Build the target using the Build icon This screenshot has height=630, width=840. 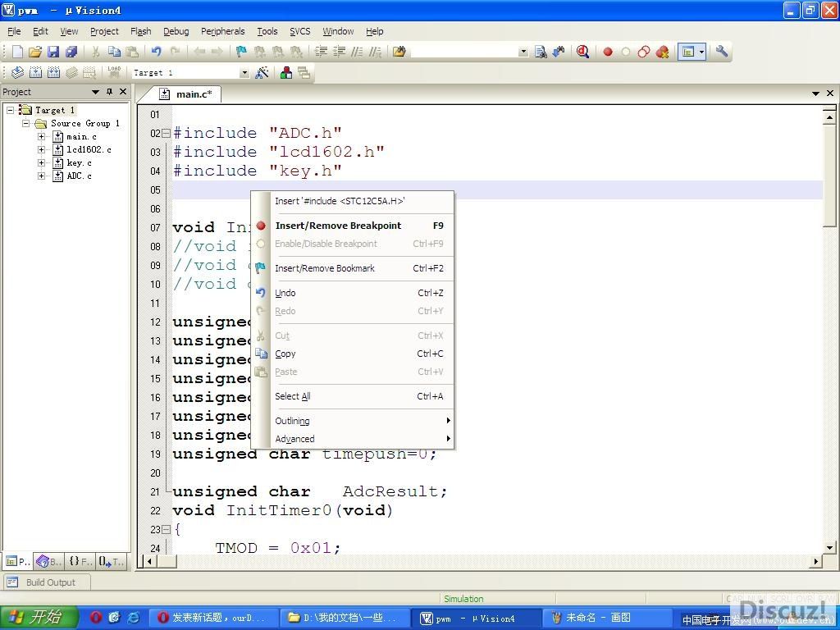click(35, 72)
